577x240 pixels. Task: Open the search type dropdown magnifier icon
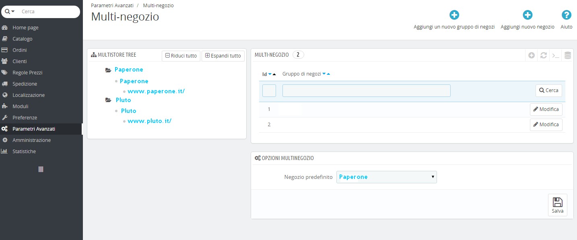click(10, 12)
